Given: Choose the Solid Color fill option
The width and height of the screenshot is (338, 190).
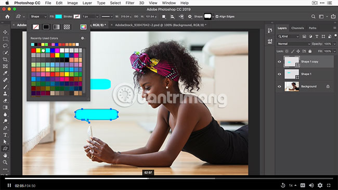Looking at the screenshot, I should pos(46,27).
